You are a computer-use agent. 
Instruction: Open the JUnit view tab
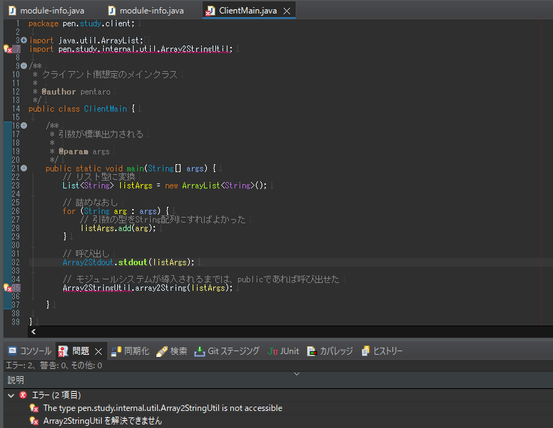(283, 351)
